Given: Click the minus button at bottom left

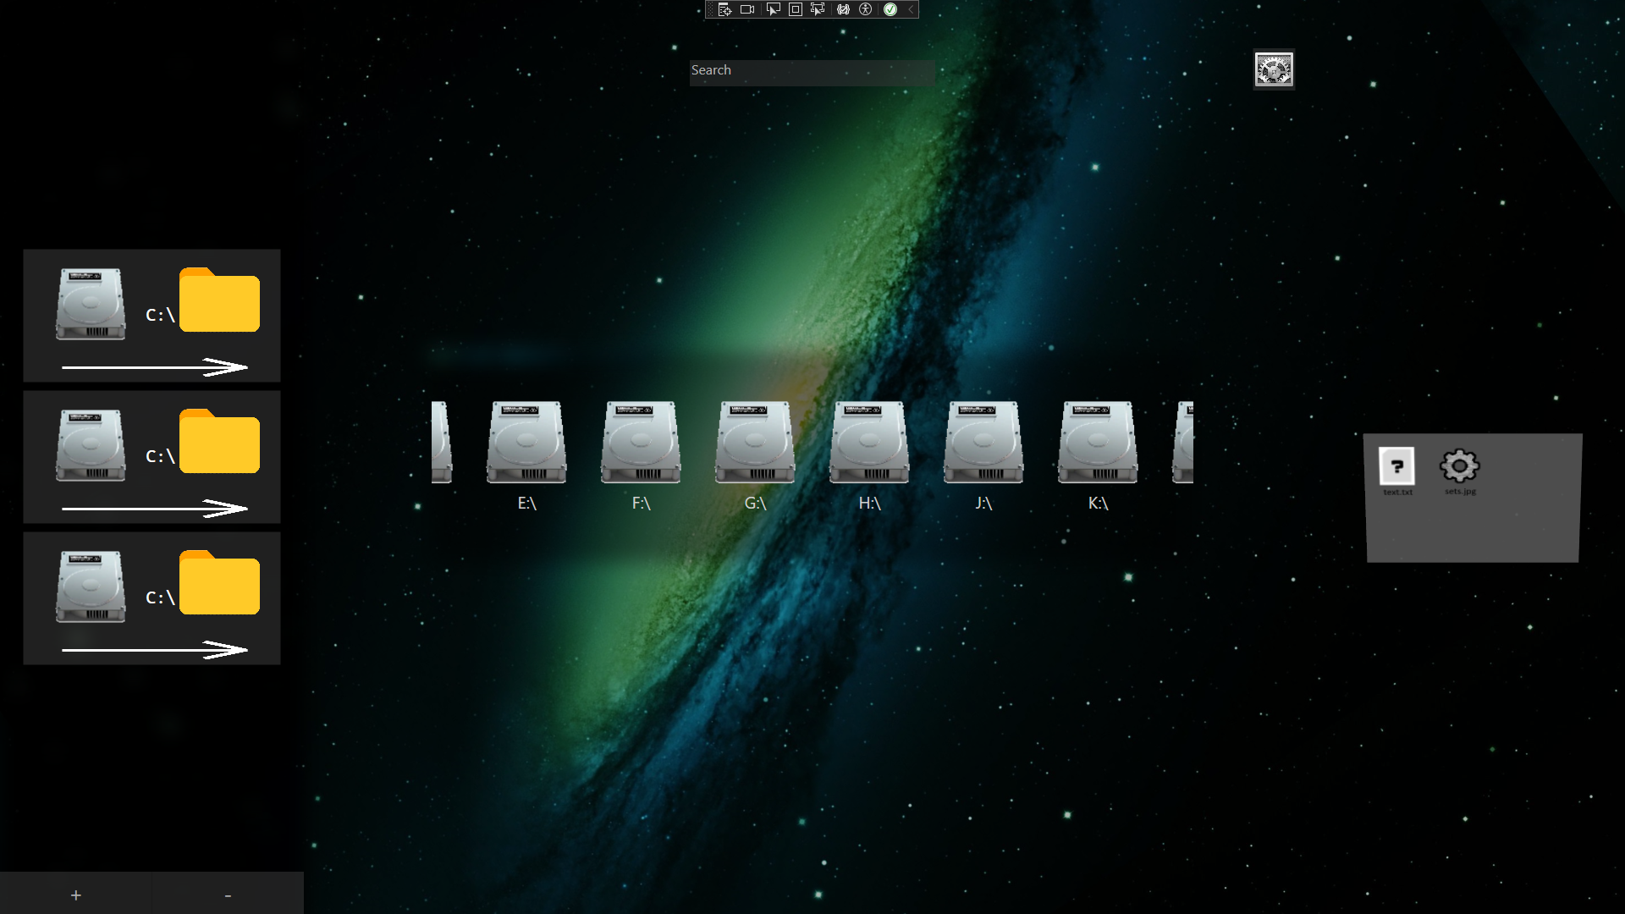Looking at the screenshot, I should pyautogui.click(x=228, y=895).
